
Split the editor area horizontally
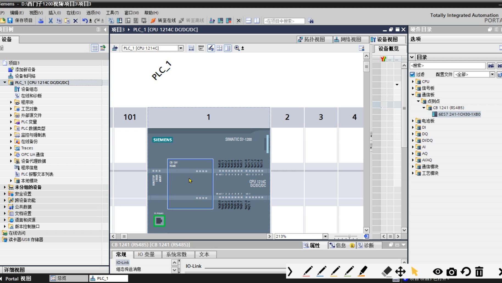pos(248,21)
